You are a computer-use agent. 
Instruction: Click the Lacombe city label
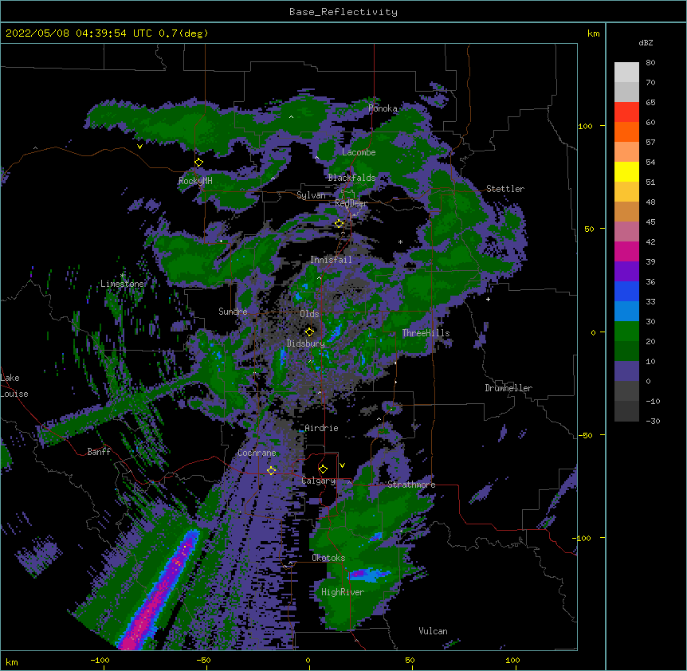359,152
